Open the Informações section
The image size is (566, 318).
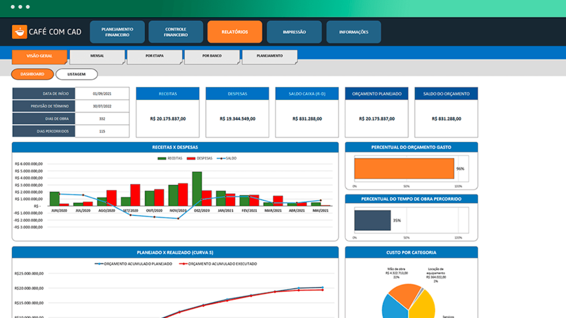[353, 32]
